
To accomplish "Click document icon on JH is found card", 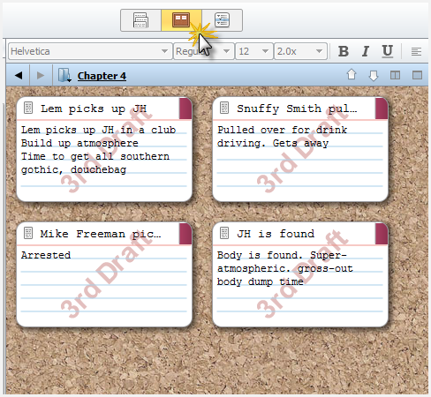I will click(x=224, y=233).
